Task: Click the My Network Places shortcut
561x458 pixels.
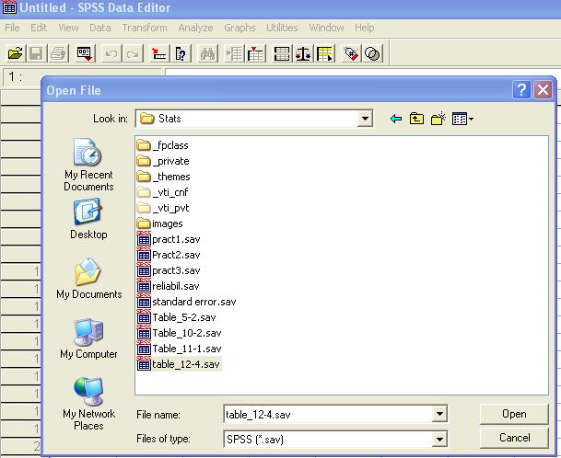Action: [88, 405]
